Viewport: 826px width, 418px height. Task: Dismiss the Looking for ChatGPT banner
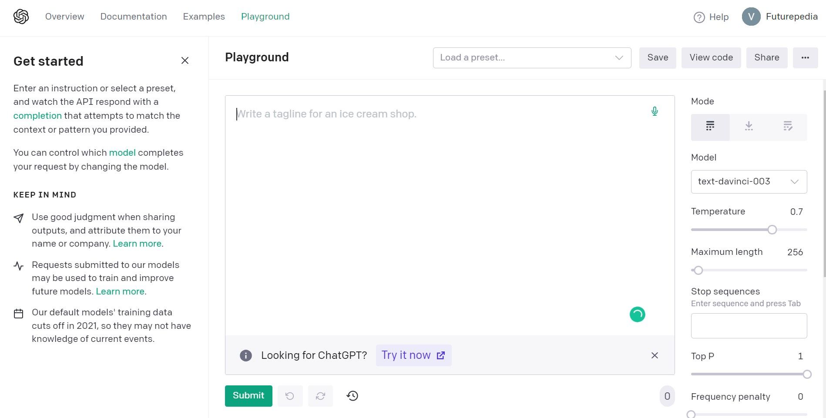click(654, 355)
